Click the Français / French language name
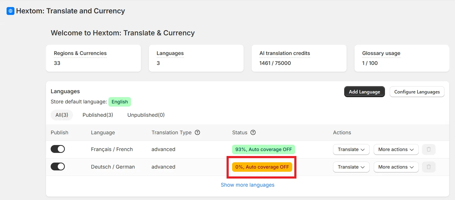Viewport: 455px width, 200px height. tap(112, 149)
